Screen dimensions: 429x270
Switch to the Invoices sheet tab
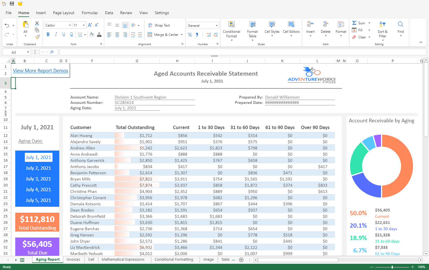point(73,260)
